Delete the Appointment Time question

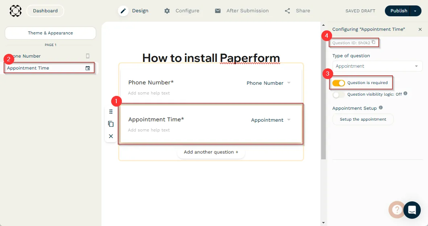tap(111, 136)
